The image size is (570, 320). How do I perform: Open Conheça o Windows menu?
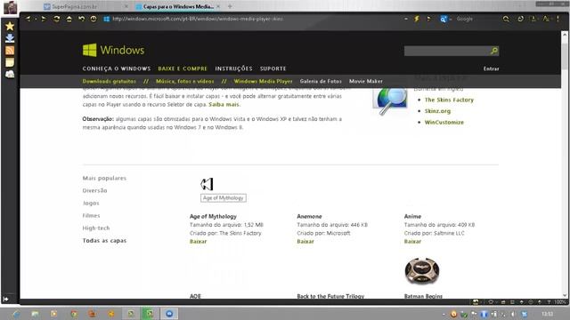tap(117, 68)
